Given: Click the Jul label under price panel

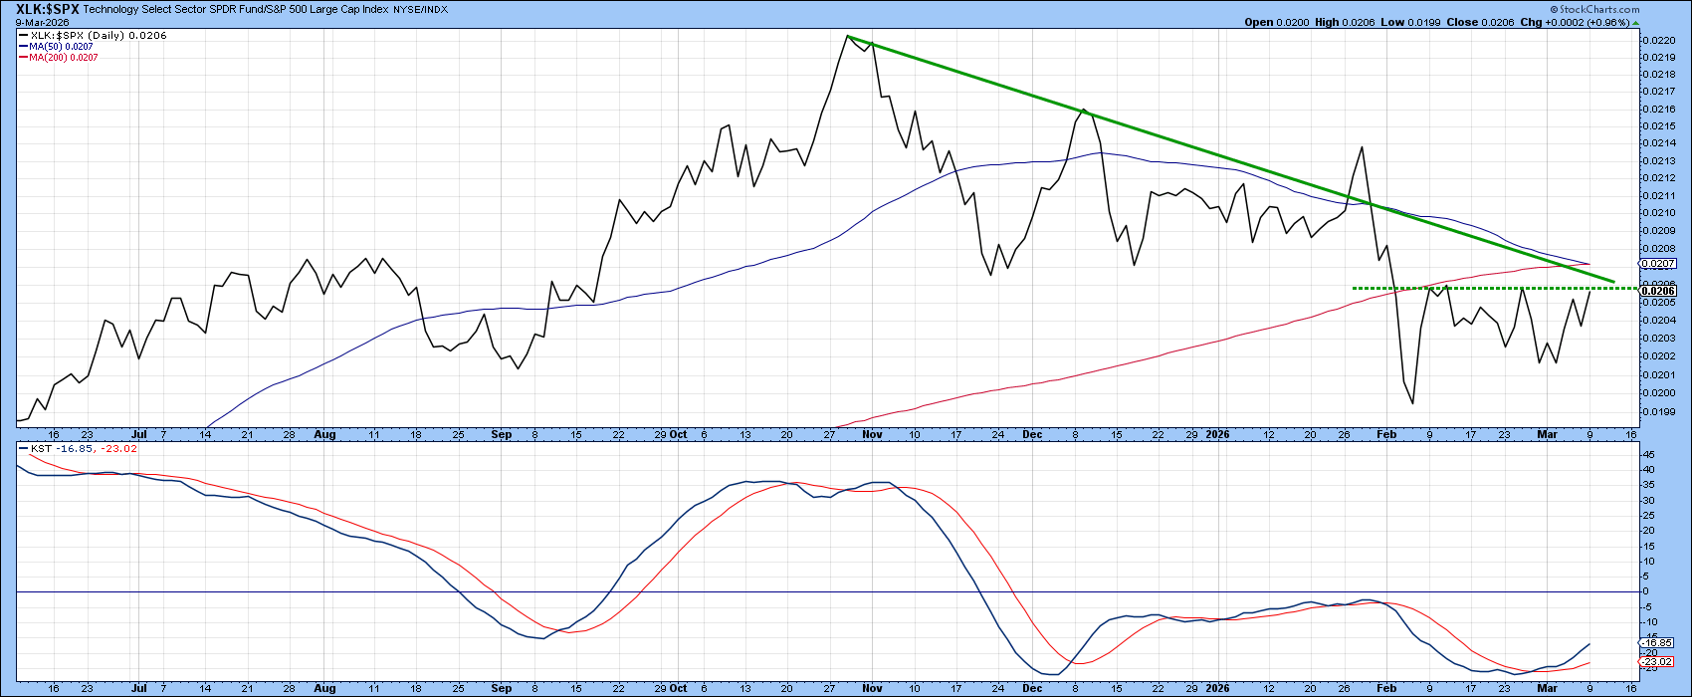Looking at the screenshot, I should tap(139, 435).
